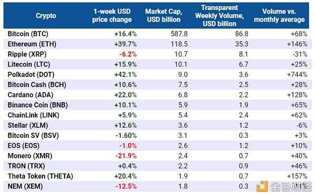Click the ChainLink (LINK) row label
Viewport: 315px width, 195px height.
(x=34, y=115)
